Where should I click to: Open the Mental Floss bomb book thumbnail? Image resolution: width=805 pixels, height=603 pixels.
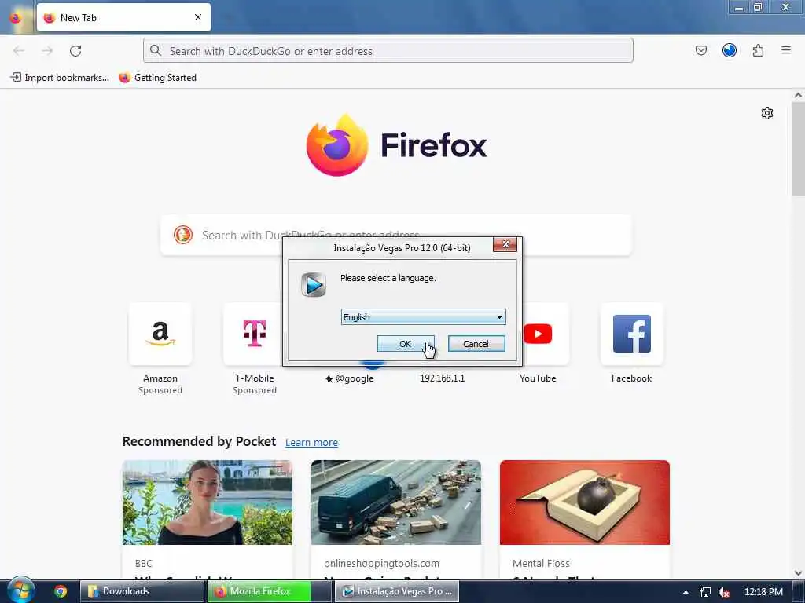point(585,502)
